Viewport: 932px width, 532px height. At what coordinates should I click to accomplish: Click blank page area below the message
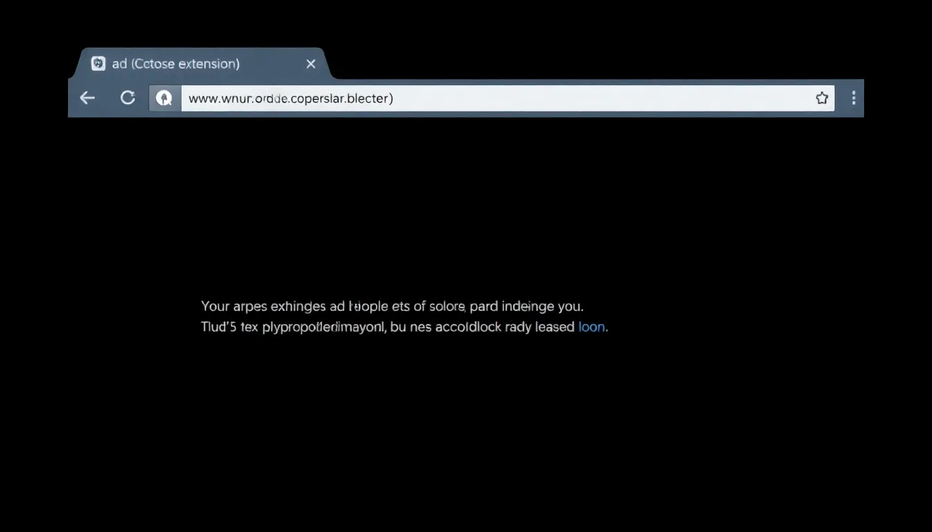[465, 429]
